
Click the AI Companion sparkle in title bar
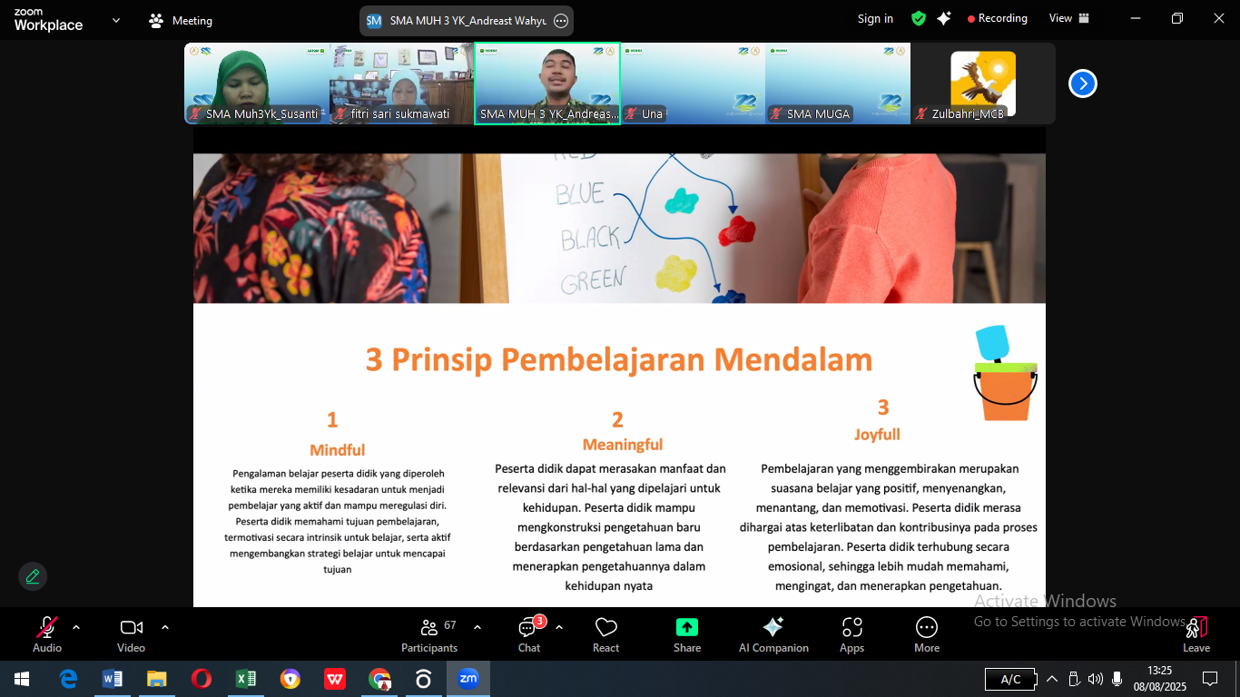pos(944,19)
